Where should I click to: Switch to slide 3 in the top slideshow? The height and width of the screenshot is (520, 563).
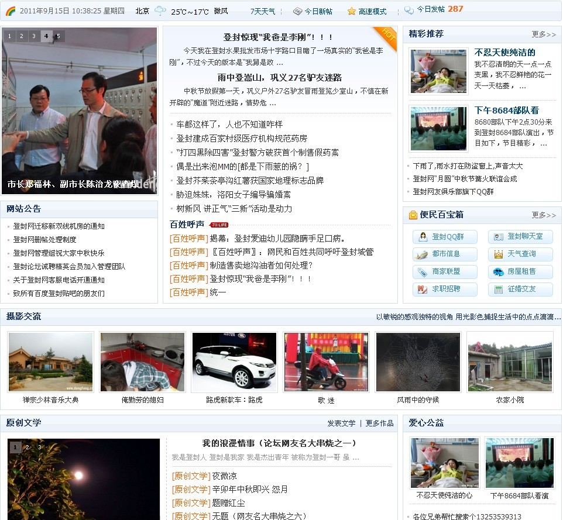(34, 36)
